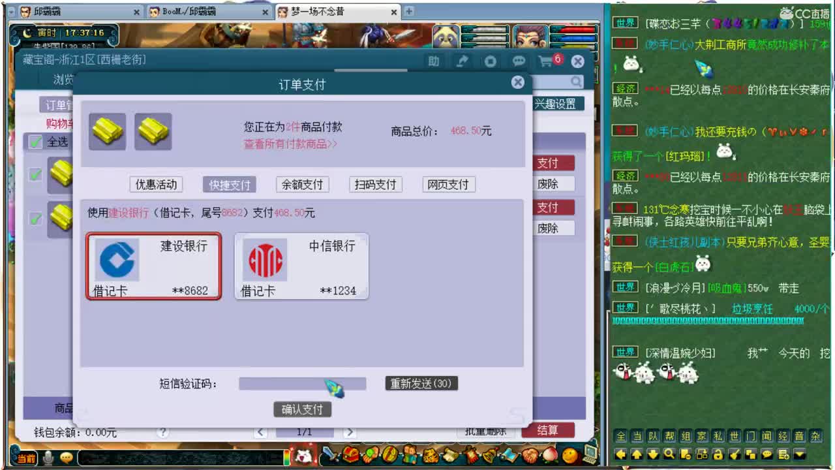Click the peach icon in bottom toolbar

tap(549, 456)
